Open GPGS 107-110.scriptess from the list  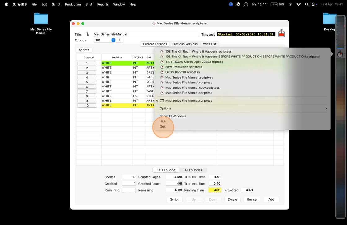182,72
